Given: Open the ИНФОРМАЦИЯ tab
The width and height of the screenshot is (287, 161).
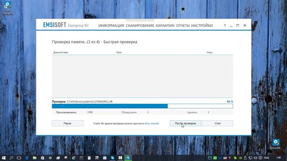Looking at the screenshot, I should click(x=111, y=25).
